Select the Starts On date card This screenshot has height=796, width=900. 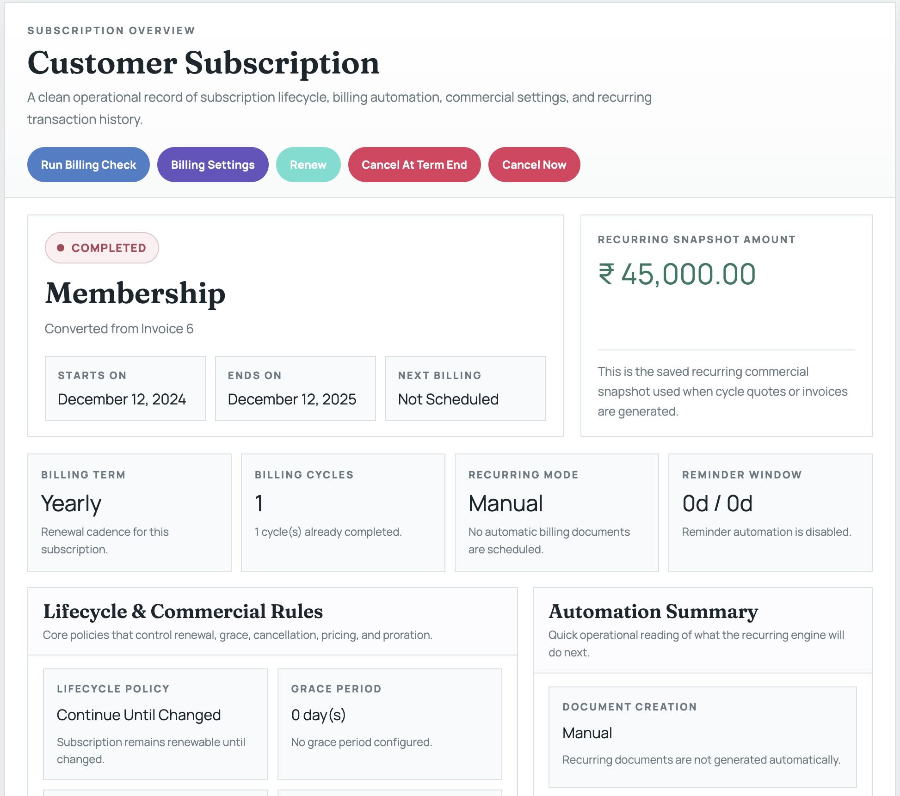pyautogui.click(x=125, y=388)
